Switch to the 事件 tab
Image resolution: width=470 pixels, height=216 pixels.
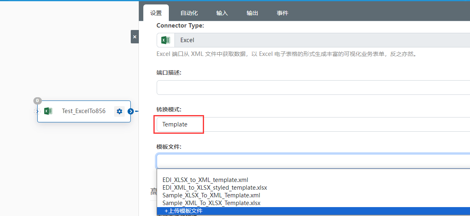283,13
